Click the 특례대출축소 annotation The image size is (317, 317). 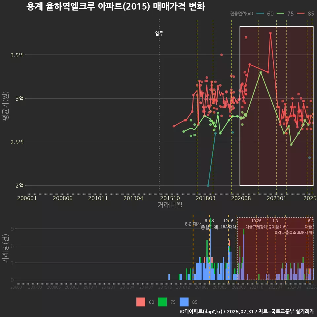point(285,232)
